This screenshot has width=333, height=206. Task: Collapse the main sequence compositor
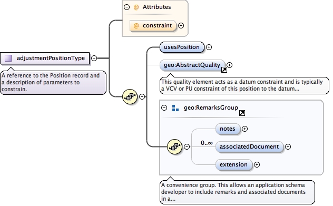click(x=142, y=96)
